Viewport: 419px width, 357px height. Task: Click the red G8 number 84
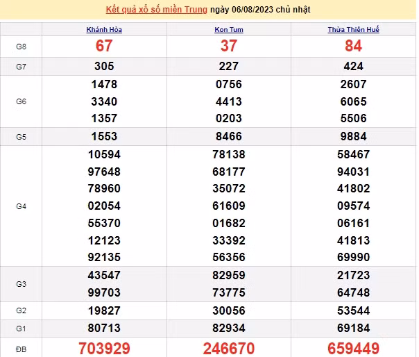(x=353, y=46)
